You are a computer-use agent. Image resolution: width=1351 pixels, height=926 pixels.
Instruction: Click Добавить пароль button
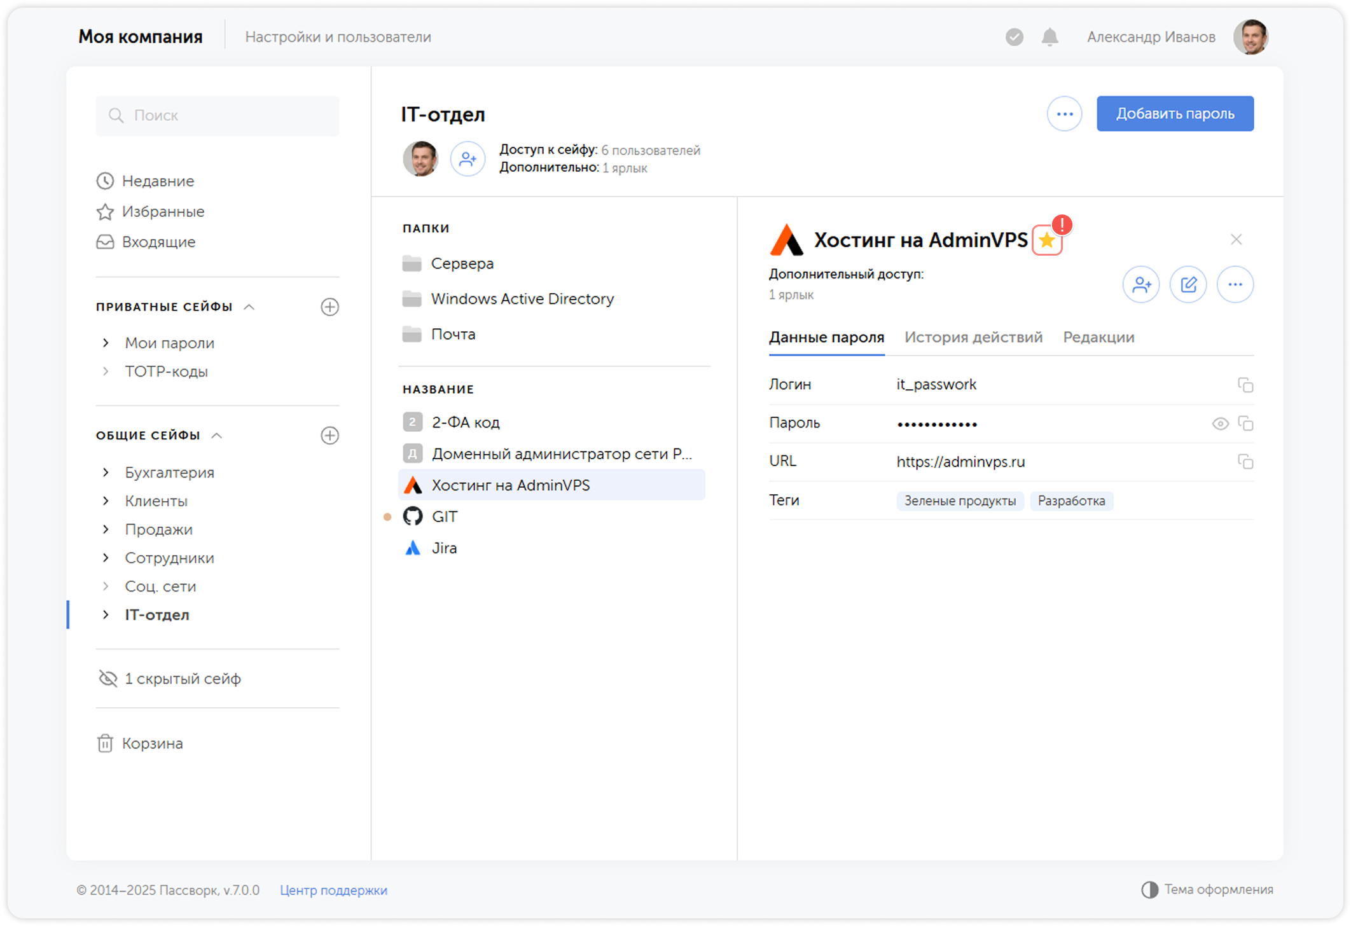tap(1175, 114)
